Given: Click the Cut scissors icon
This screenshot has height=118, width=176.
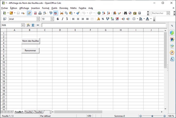Looking at the screenshot, I should 62,13.
